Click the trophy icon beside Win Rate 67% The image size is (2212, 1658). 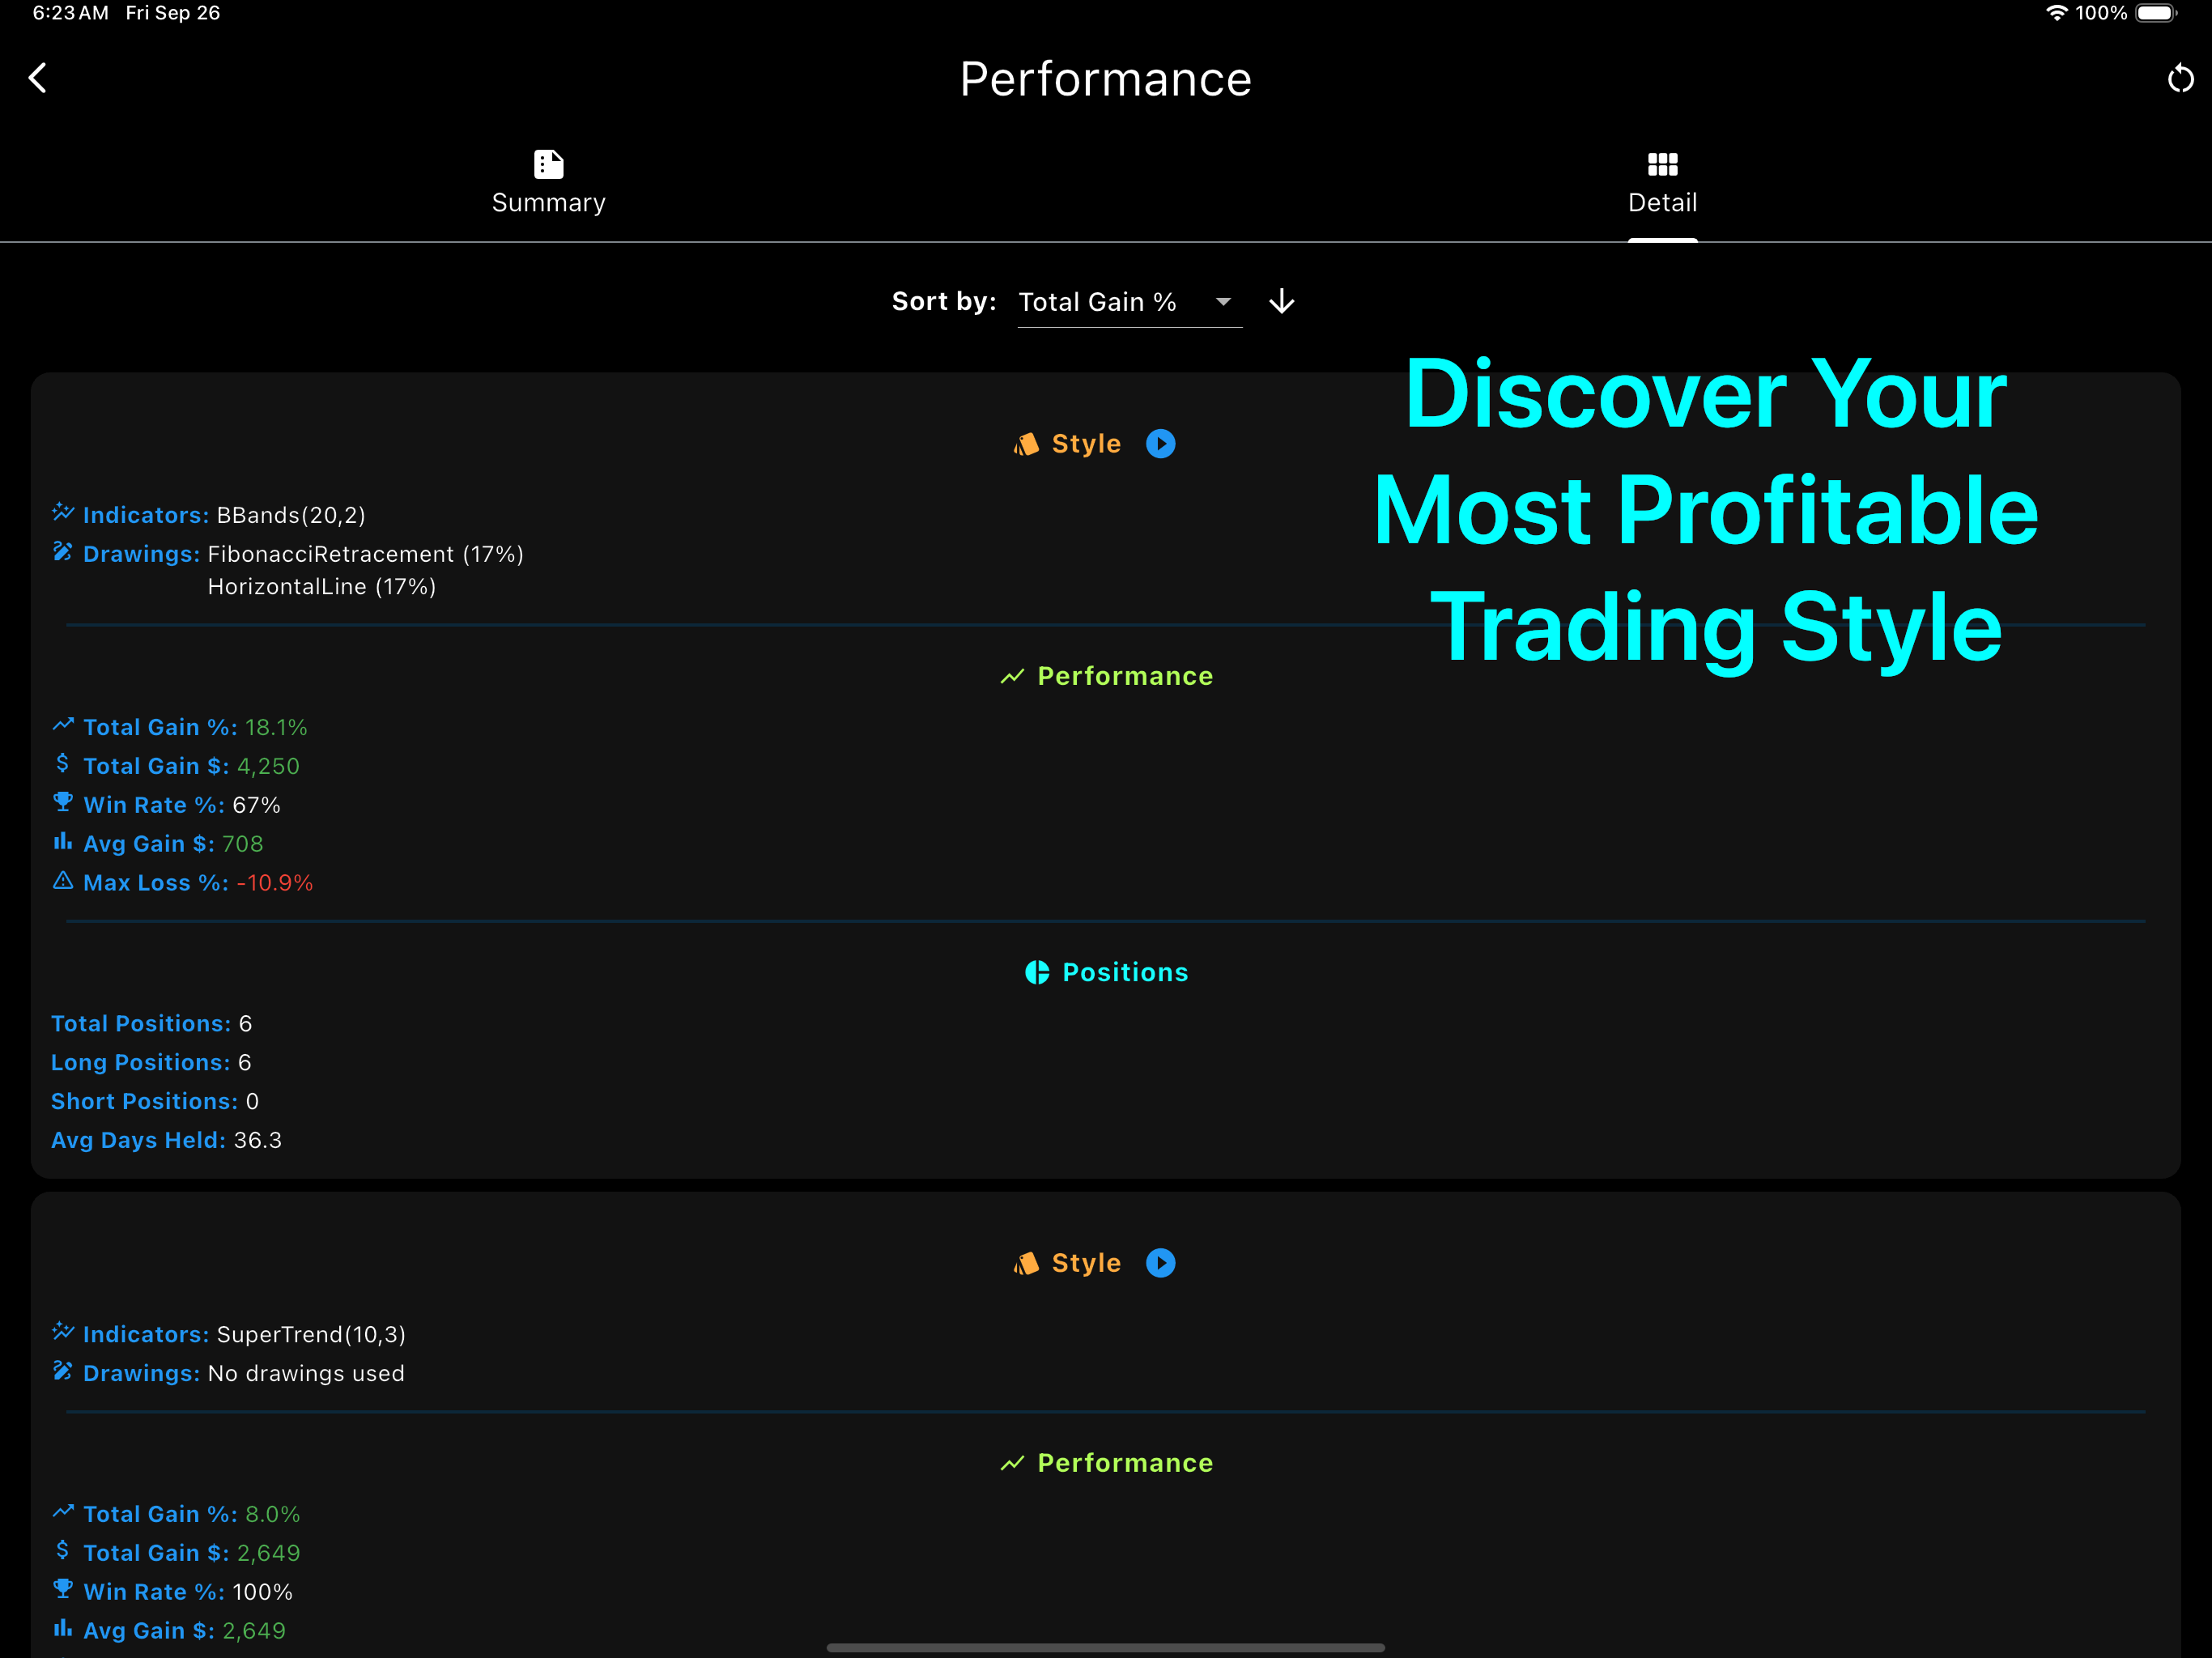click(x=63, y=802)
